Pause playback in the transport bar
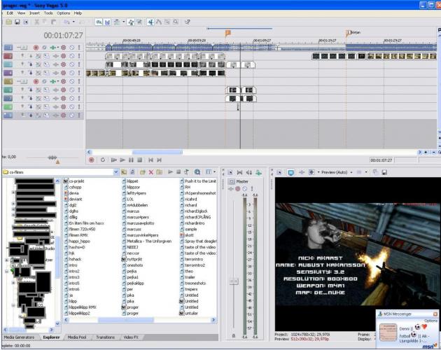 tap(130, 160)
